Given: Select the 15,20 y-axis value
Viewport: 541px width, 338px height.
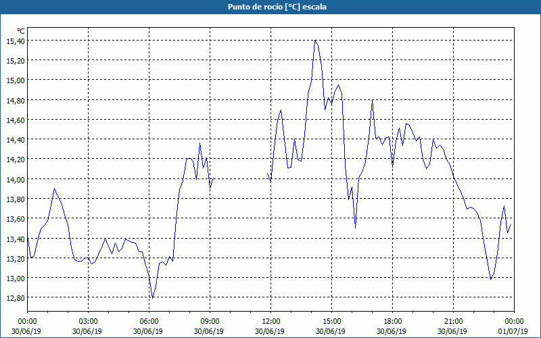Looking at the screenshot, I should click(x=15, y=61).
